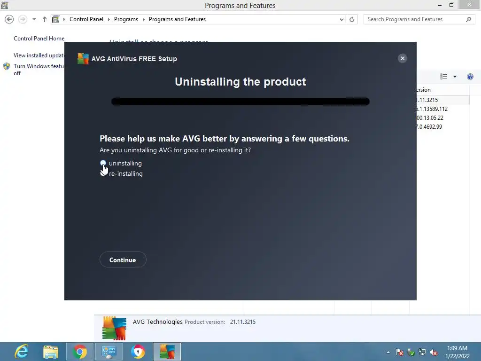Open the network tray icon

pyautogui.click(x=422, y=352)
